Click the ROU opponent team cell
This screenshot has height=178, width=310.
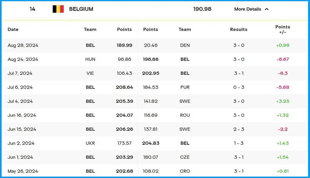click(185, 115)
